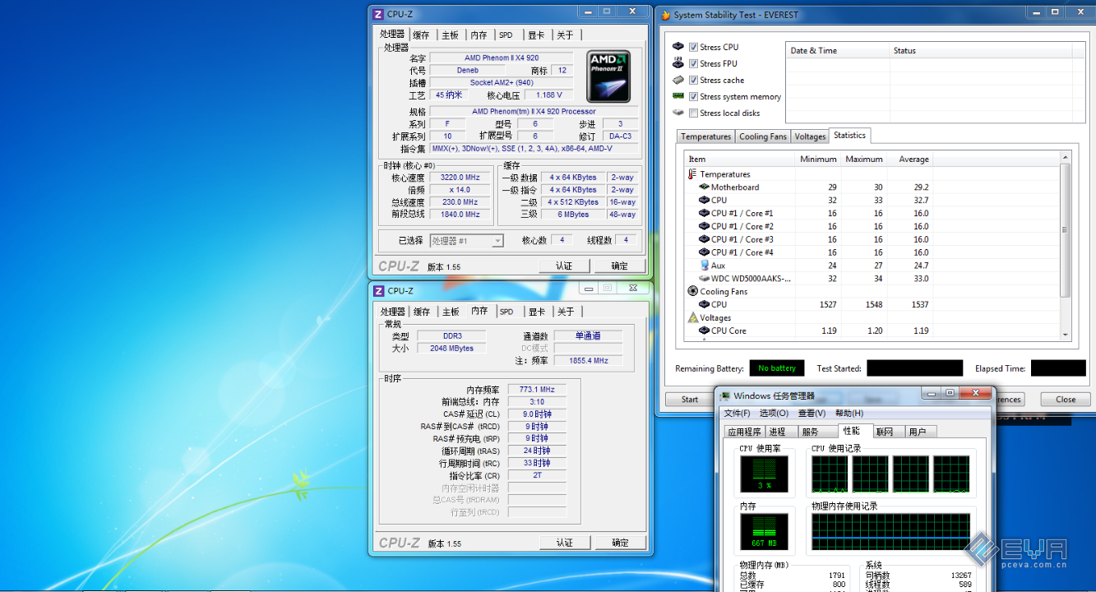
Task: Open the 查看(V) menu in Task Manager
Action: pos(812,413)
